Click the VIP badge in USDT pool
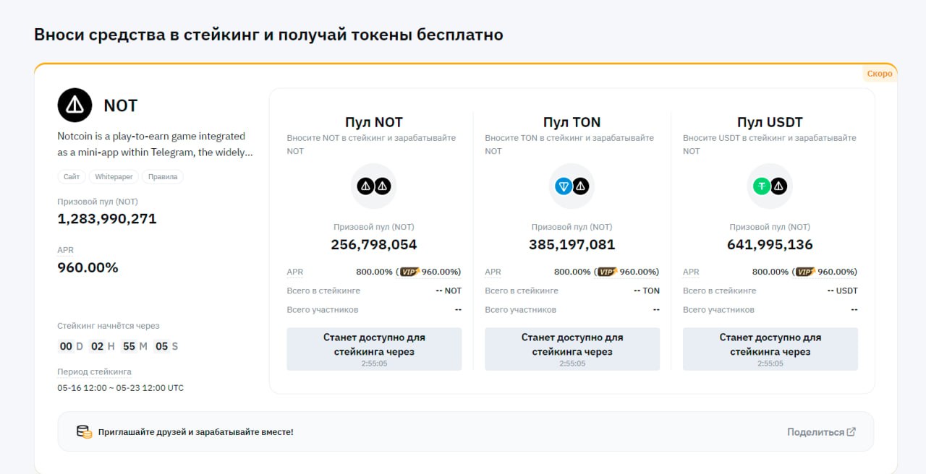This screenshot has width=926, height=474. [x=806, y=272]
